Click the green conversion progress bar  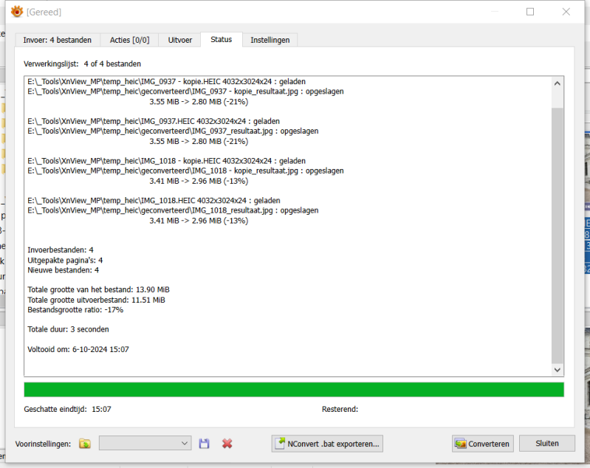pos(294,390)
